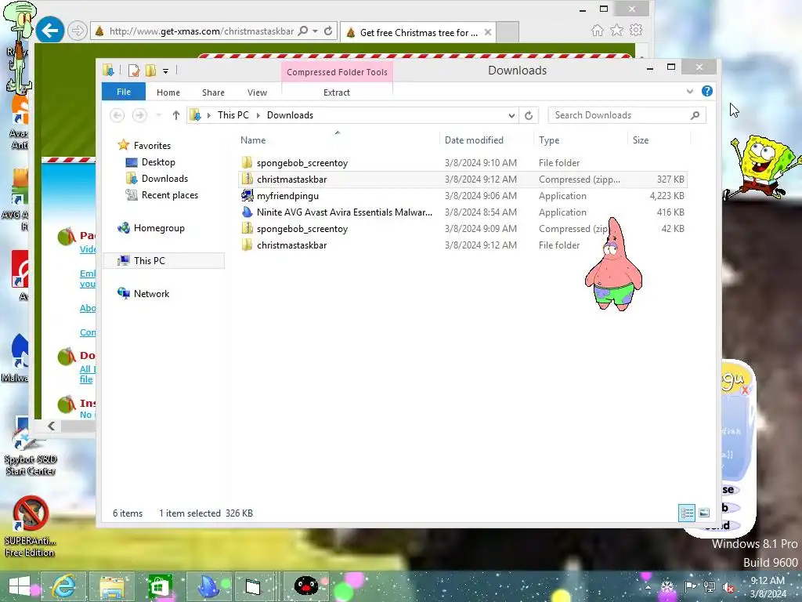Image resolution: width=802 pixels, height=602 pixels.
Task: Open Favorites in navigation pane
Action: pyautogui.click(x=152, y=145)
